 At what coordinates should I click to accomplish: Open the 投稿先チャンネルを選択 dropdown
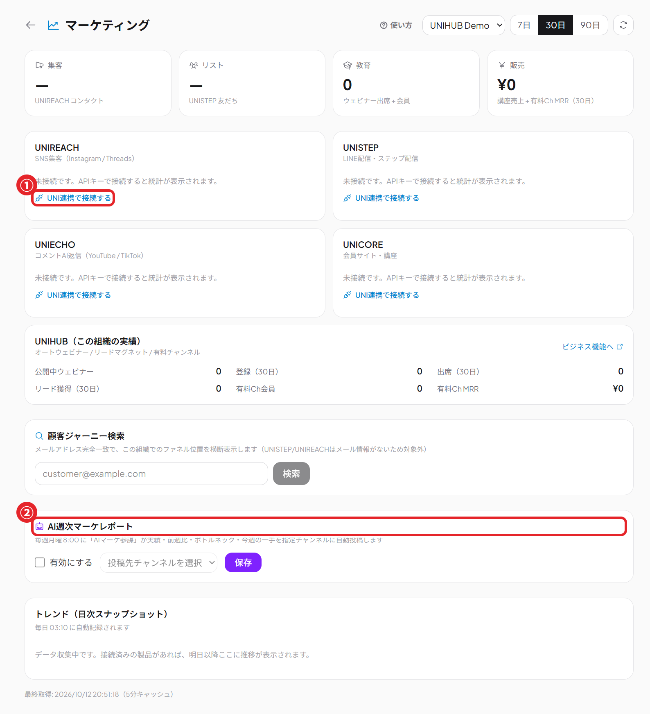tap(159, 563)
